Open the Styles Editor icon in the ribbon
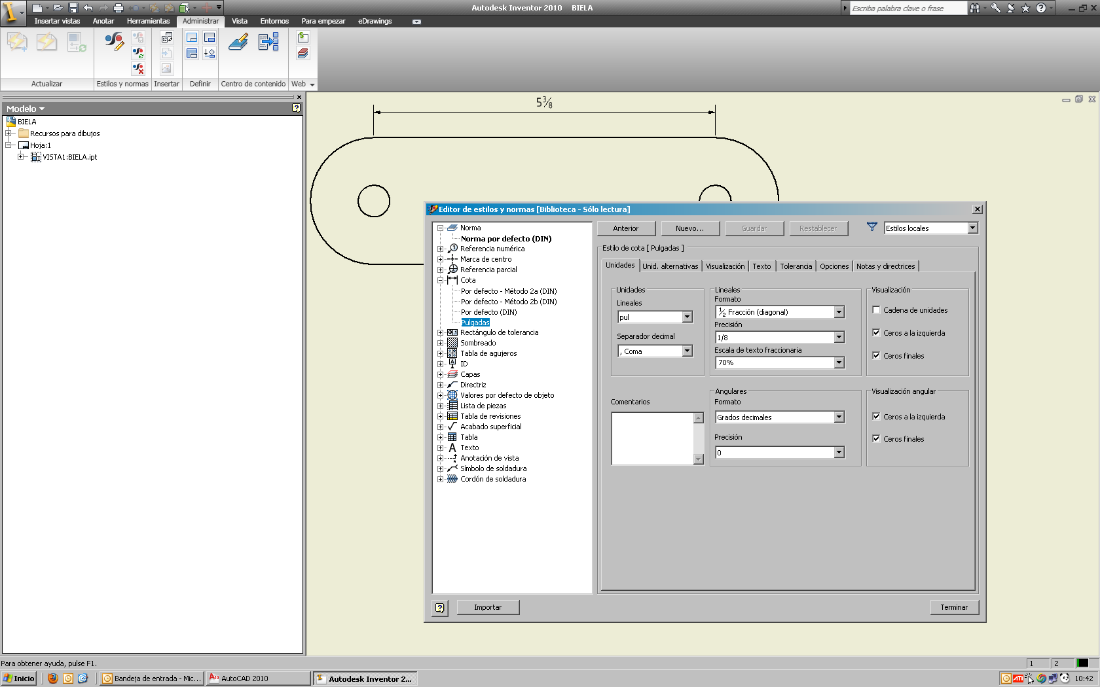1100x687 pixels. click(x=114, y=42)
